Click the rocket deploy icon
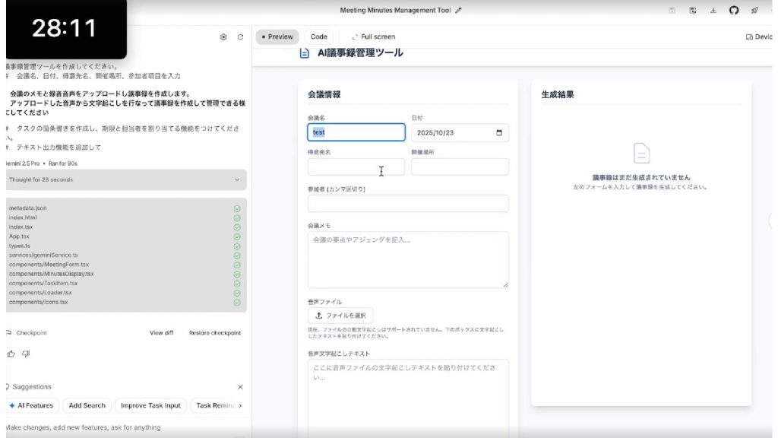The image size is (778, 438). click(x=754, y=11)
